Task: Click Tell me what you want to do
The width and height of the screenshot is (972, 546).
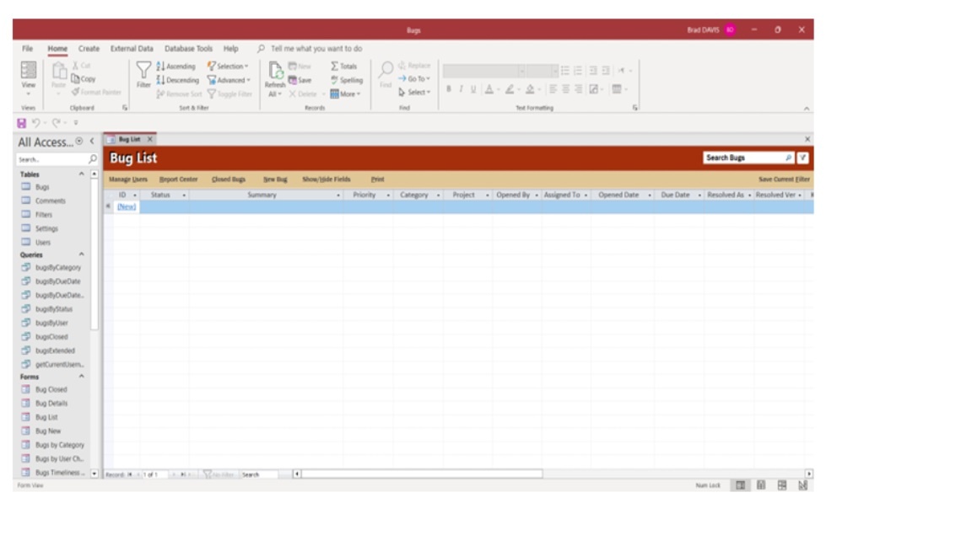Action: pos(316,48)
